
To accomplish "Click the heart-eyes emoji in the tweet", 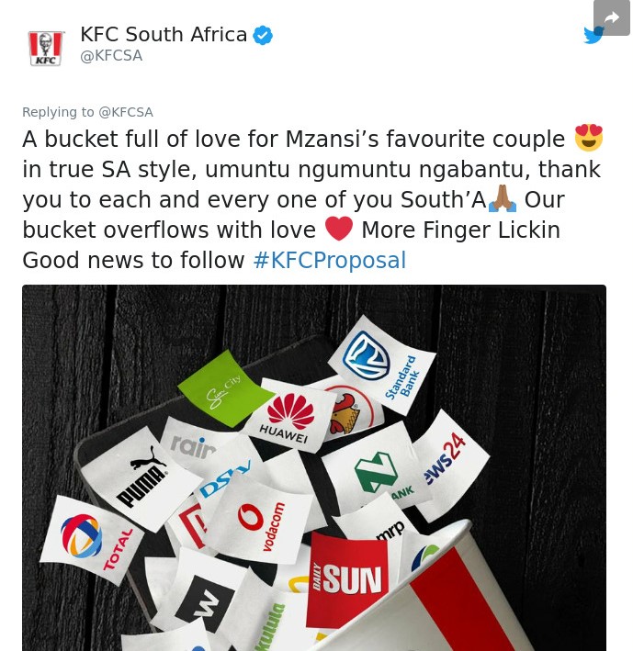I will click(589, 138).
